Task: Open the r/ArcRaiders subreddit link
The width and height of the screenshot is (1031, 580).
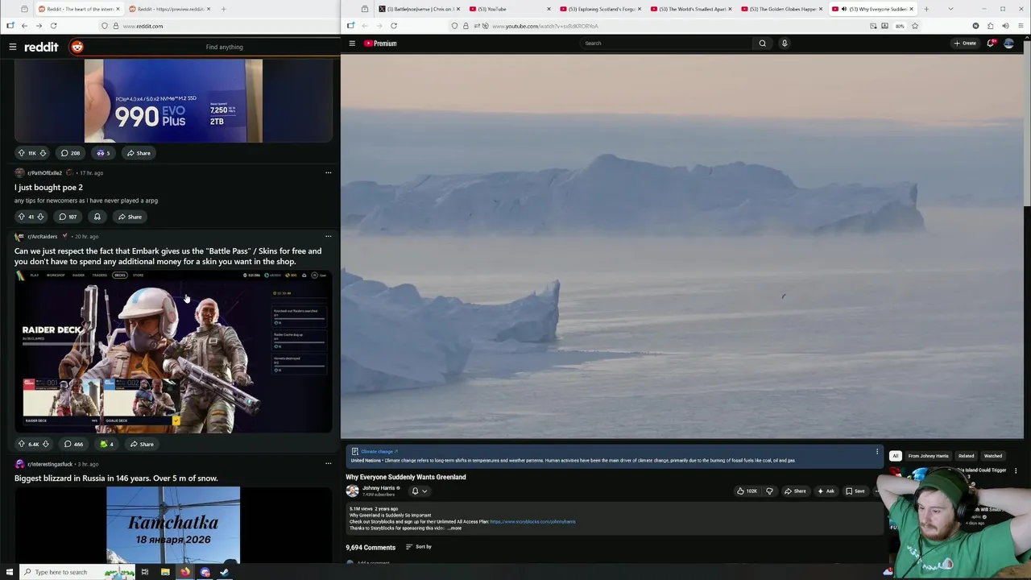Action: (x=42, y=236)
